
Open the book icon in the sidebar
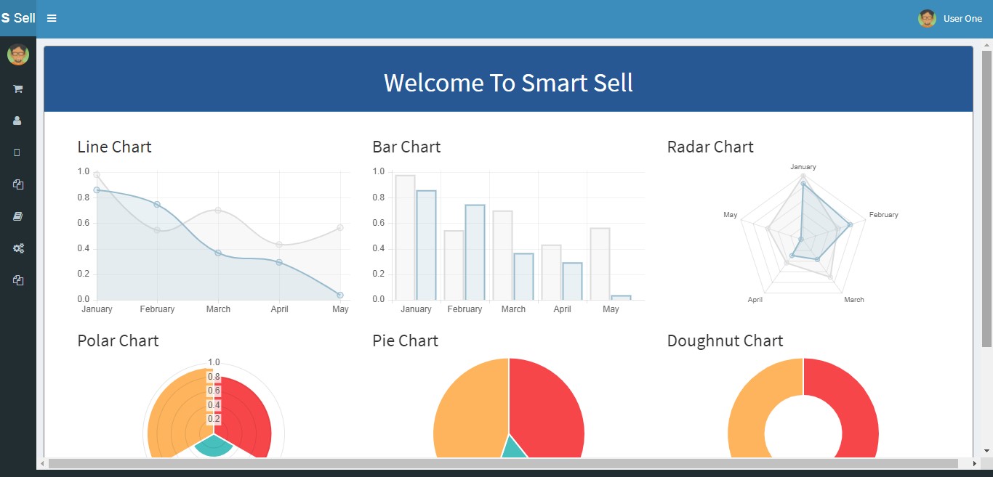18,216
